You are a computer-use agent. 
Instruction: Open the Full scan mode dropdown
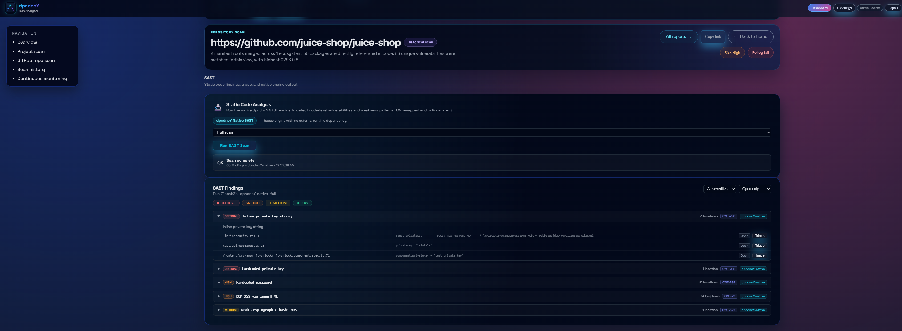(x=492, y=132)
